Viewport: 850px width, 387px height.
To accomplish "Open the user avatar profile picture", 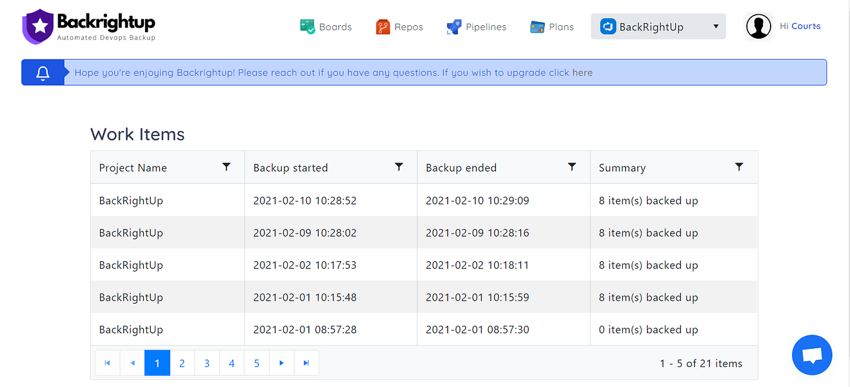I will tap(758, 26).
